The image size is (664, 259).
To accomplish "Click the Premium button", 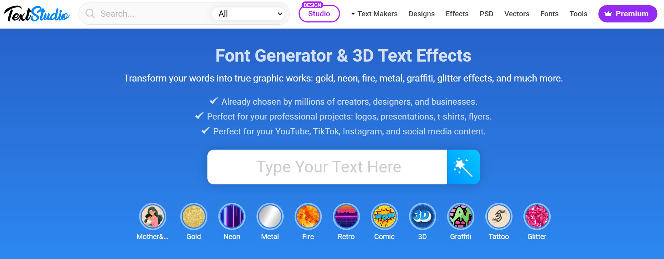I will click(628, 14).
